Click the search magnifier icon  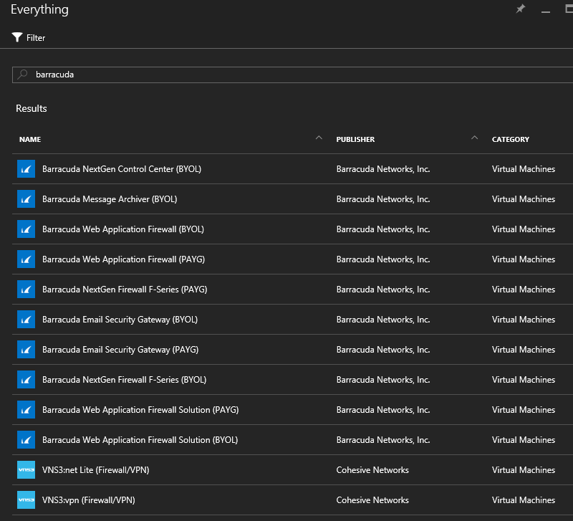click(23, 75)
